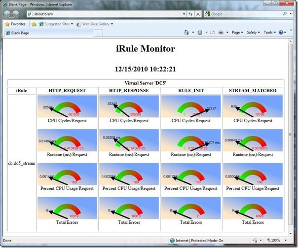This screenshot has width=298, height=248.
Task: Open the address bar history dropdown
Action: coord(184,14)
